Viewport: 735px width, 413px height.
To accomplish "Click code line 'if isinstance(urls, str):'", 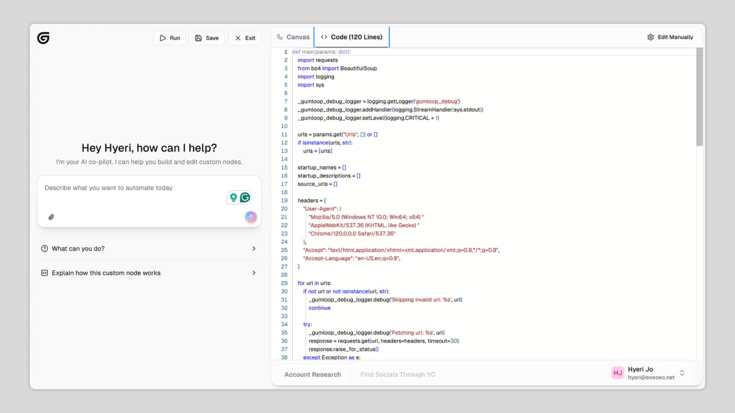I will coord(325,143).
